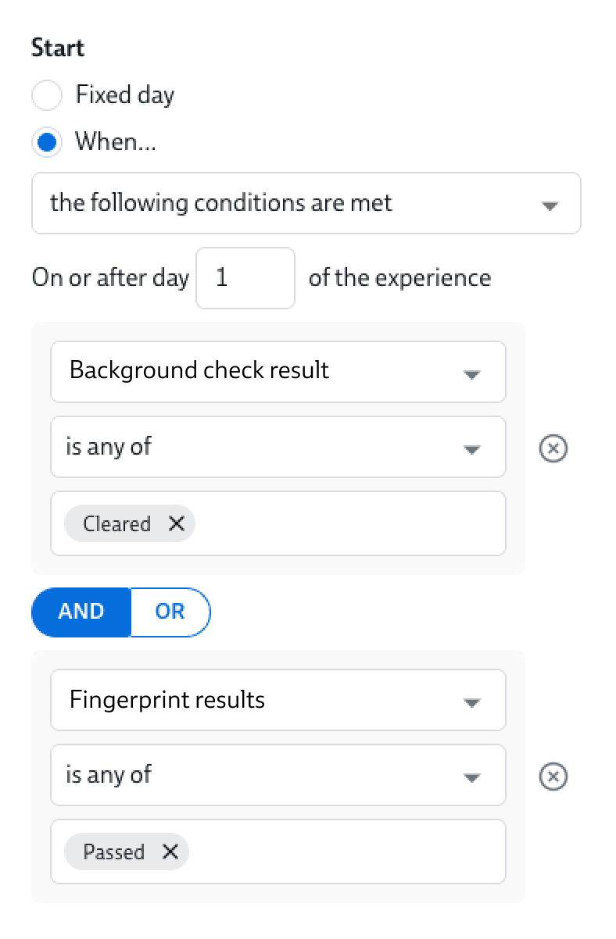This screenshot has width=616, height=939.
Task: Click the day number input field
Action: pos(245,278)
